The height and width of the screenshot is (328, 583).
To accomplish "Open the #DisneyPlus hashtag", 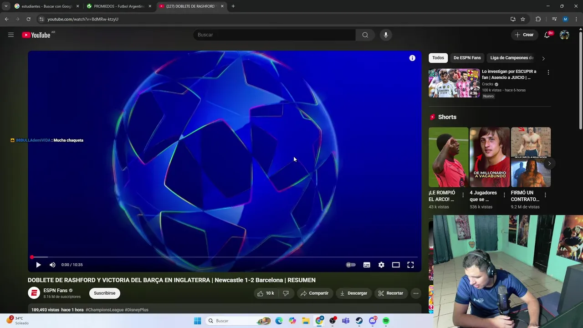I will [137, 310].
